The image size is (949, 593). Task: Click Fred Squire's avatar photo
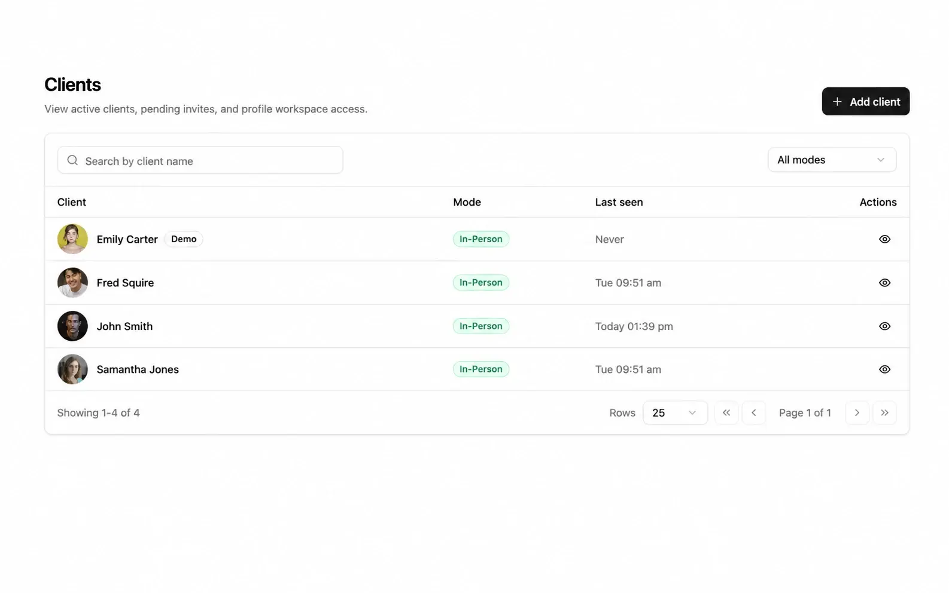pos(72,283)
